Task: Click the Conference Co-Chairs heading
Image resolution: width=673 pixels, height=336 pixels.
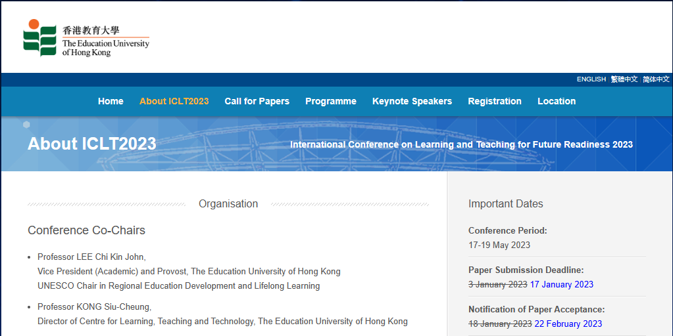Action: pyautogui.click(x=86, y=230)
